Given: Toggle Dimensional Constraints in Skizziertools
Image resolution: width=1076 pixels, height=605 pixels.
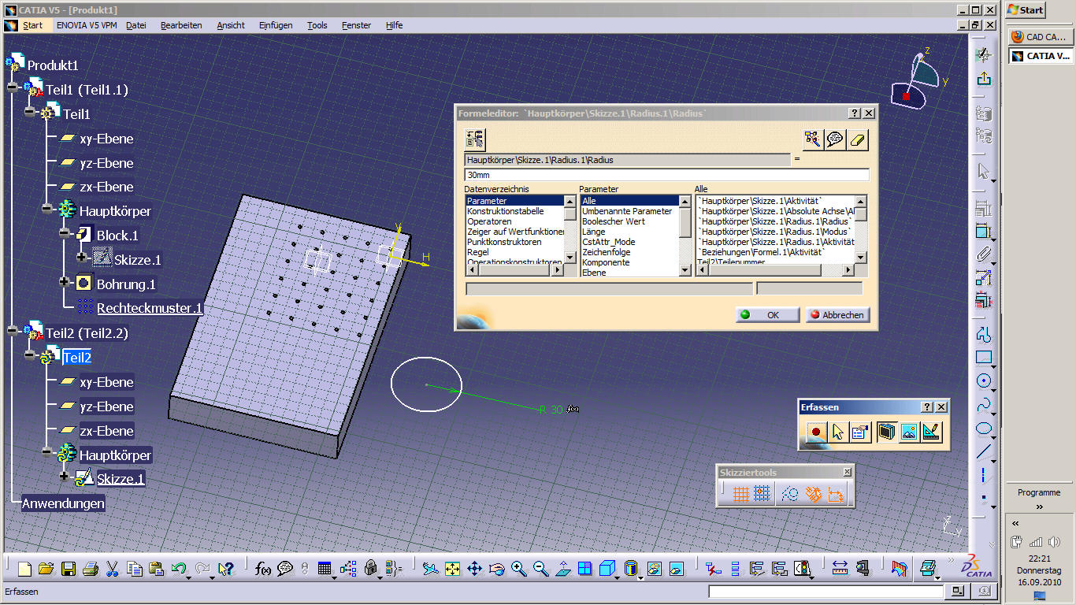Looking at the screenshot, I should (x=836, y=494).
